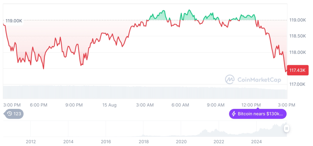Click the CoinMarketCap logo icon watermark
The width and height of the screenshot is (313, 146).
[x=230, y=79]
